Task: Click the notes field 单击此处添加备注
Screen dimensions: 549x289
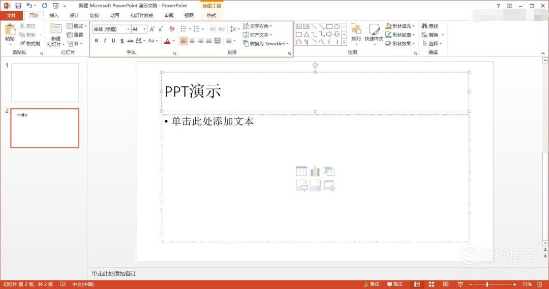Action: (x=114, y=274)
